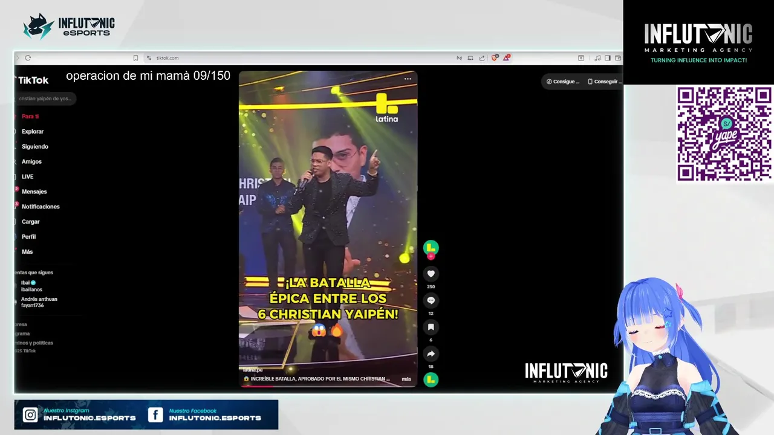Open the LIVE section
This screenshot has height=435, width=774.
[x=27, y=176]
